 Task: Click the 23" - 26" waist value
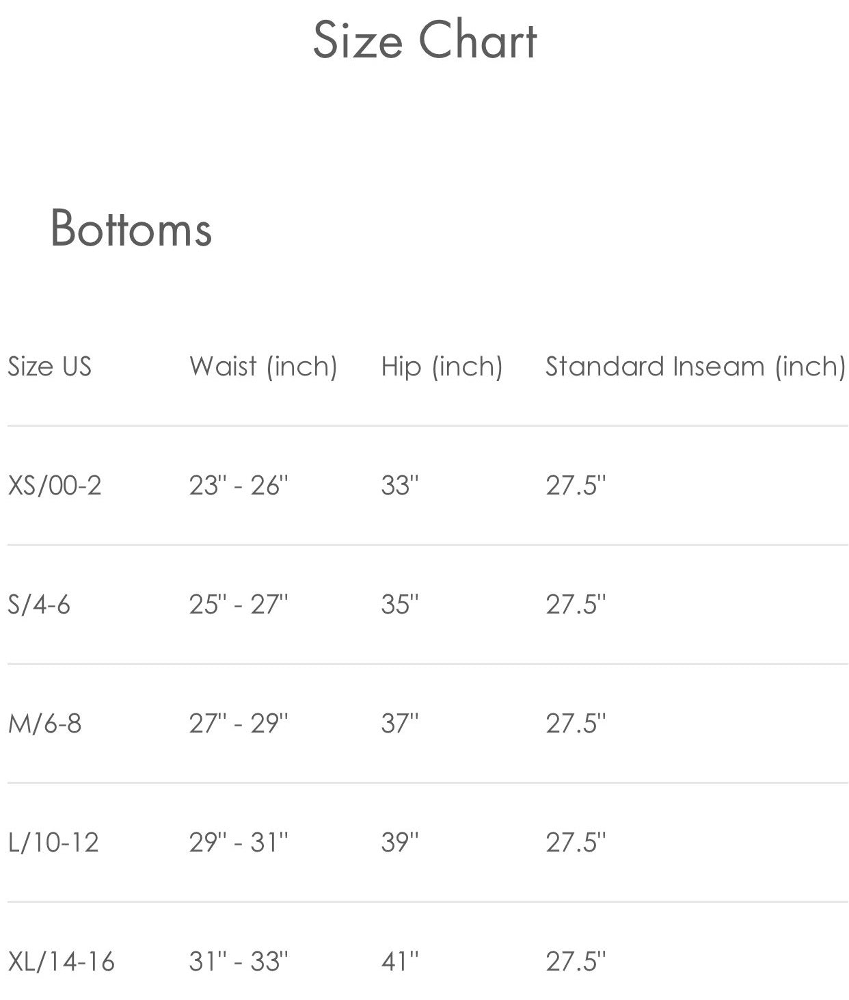(239, 486)
